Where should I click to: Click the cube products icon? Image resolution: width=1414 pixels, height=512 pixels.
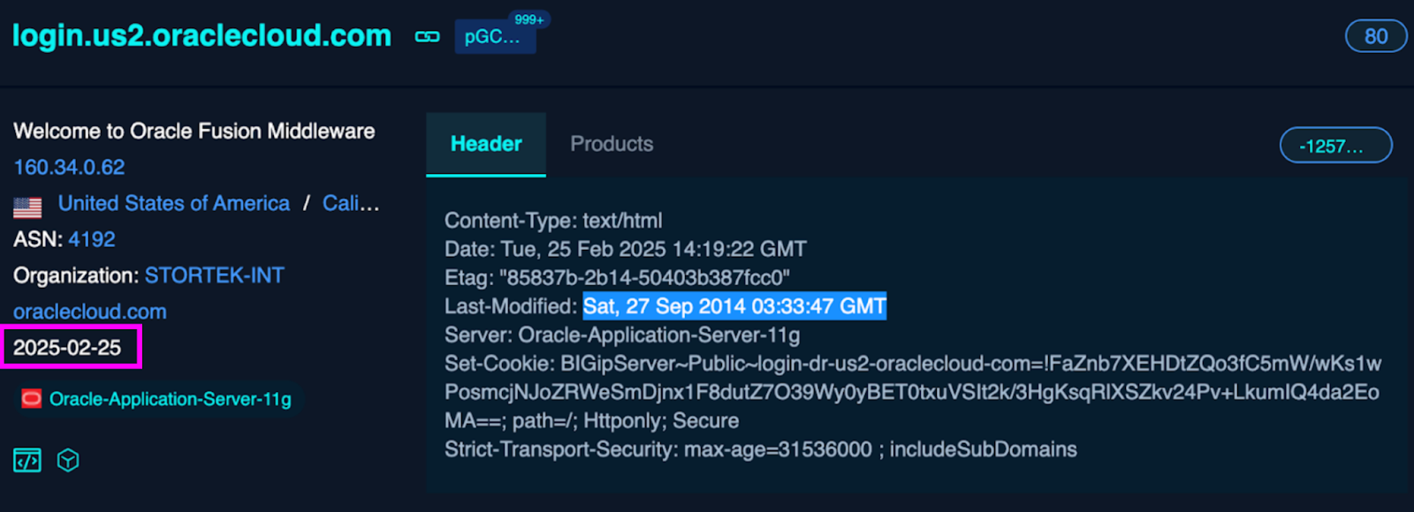pyautogui.click(x=68, y=460)
